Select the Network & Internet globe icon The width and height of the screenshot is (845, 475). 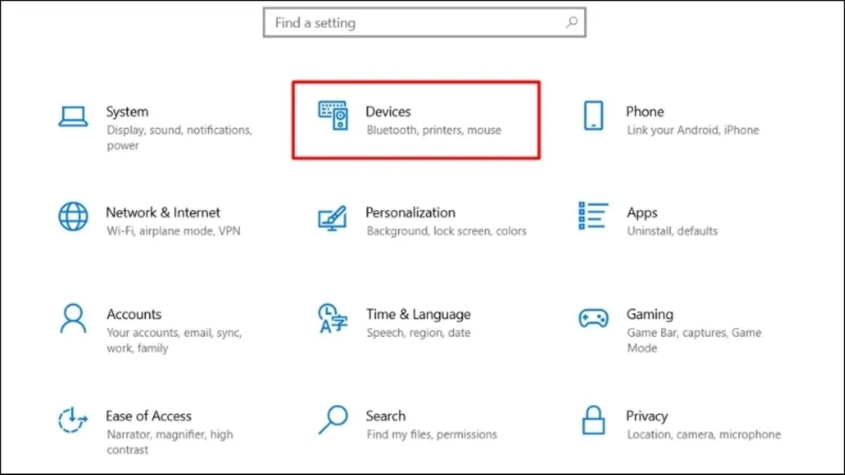pos(73,217)
